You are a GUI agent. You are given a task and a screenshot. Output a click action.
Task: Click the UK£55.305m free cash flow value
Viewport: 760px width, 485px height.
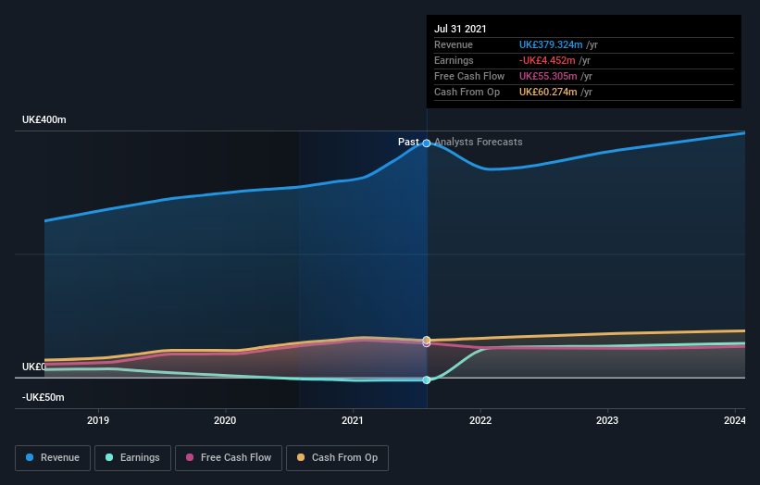(x=548, y=76)
